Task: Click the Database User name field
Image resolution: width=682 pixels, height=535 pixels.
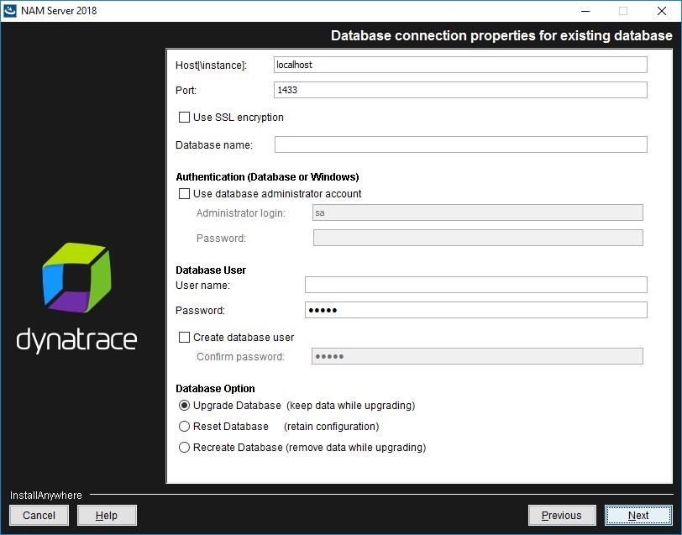Action: [x=476, y=285]
